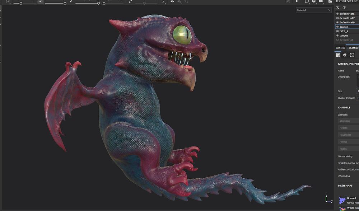Select the defaultMat9 texture set name

click(x=347, y=22)
